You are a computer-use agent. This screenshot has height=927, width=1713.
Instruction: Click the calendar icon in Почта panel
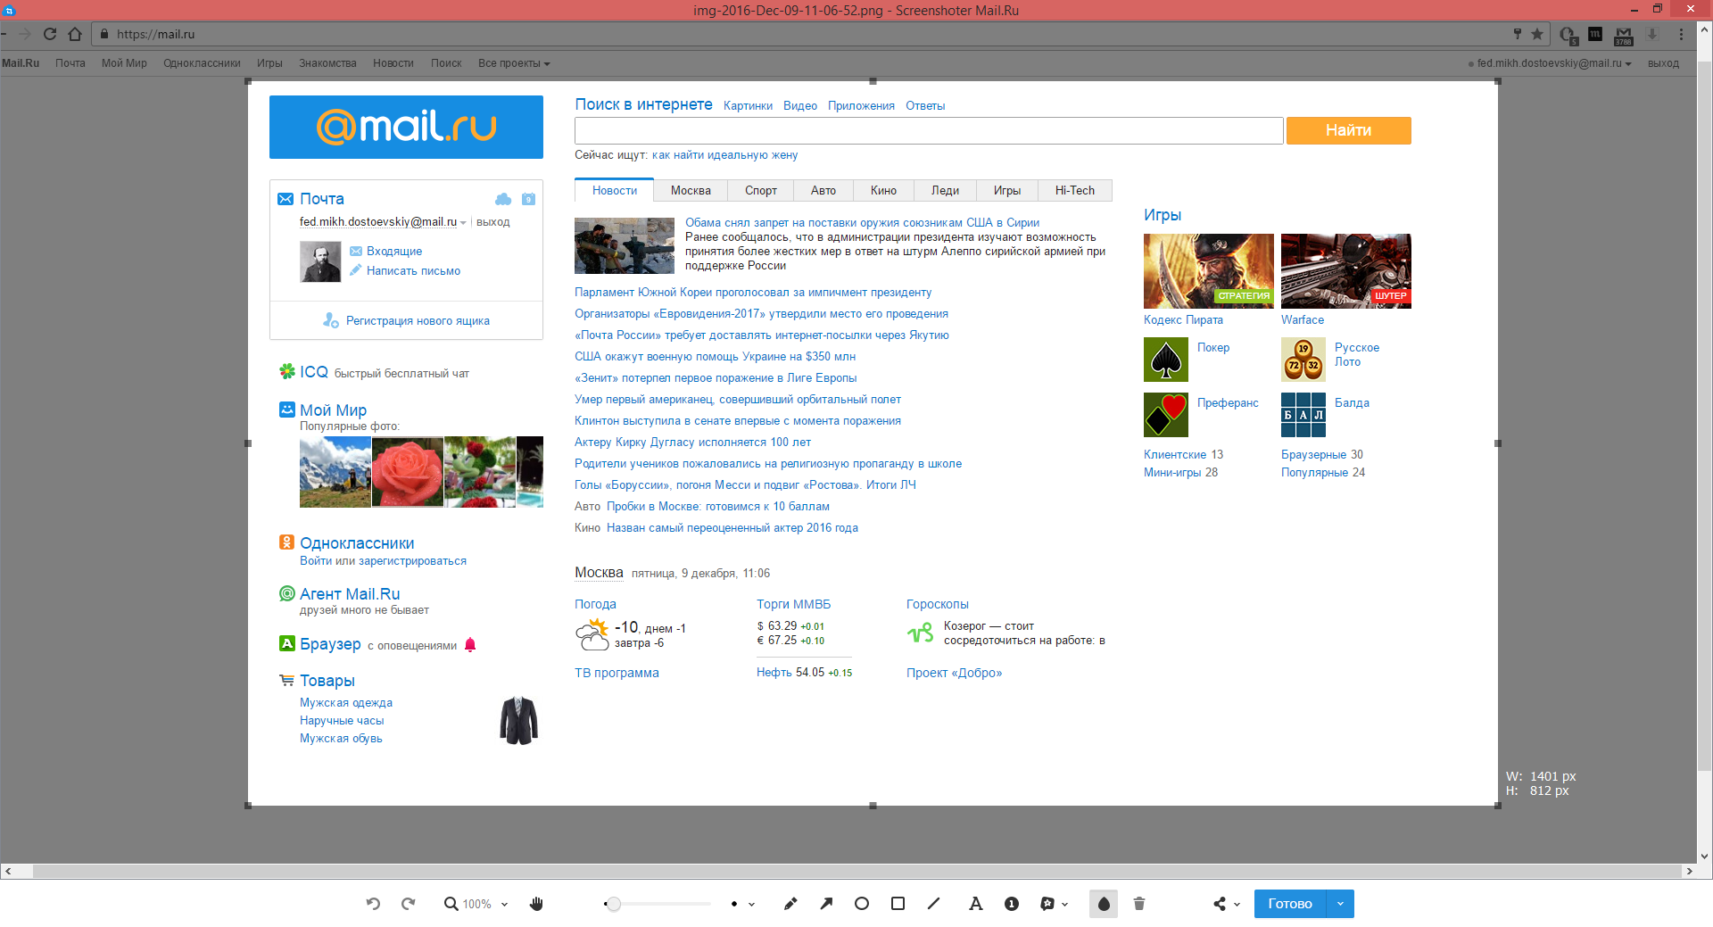pyautogui.click(x=528, y=199)
